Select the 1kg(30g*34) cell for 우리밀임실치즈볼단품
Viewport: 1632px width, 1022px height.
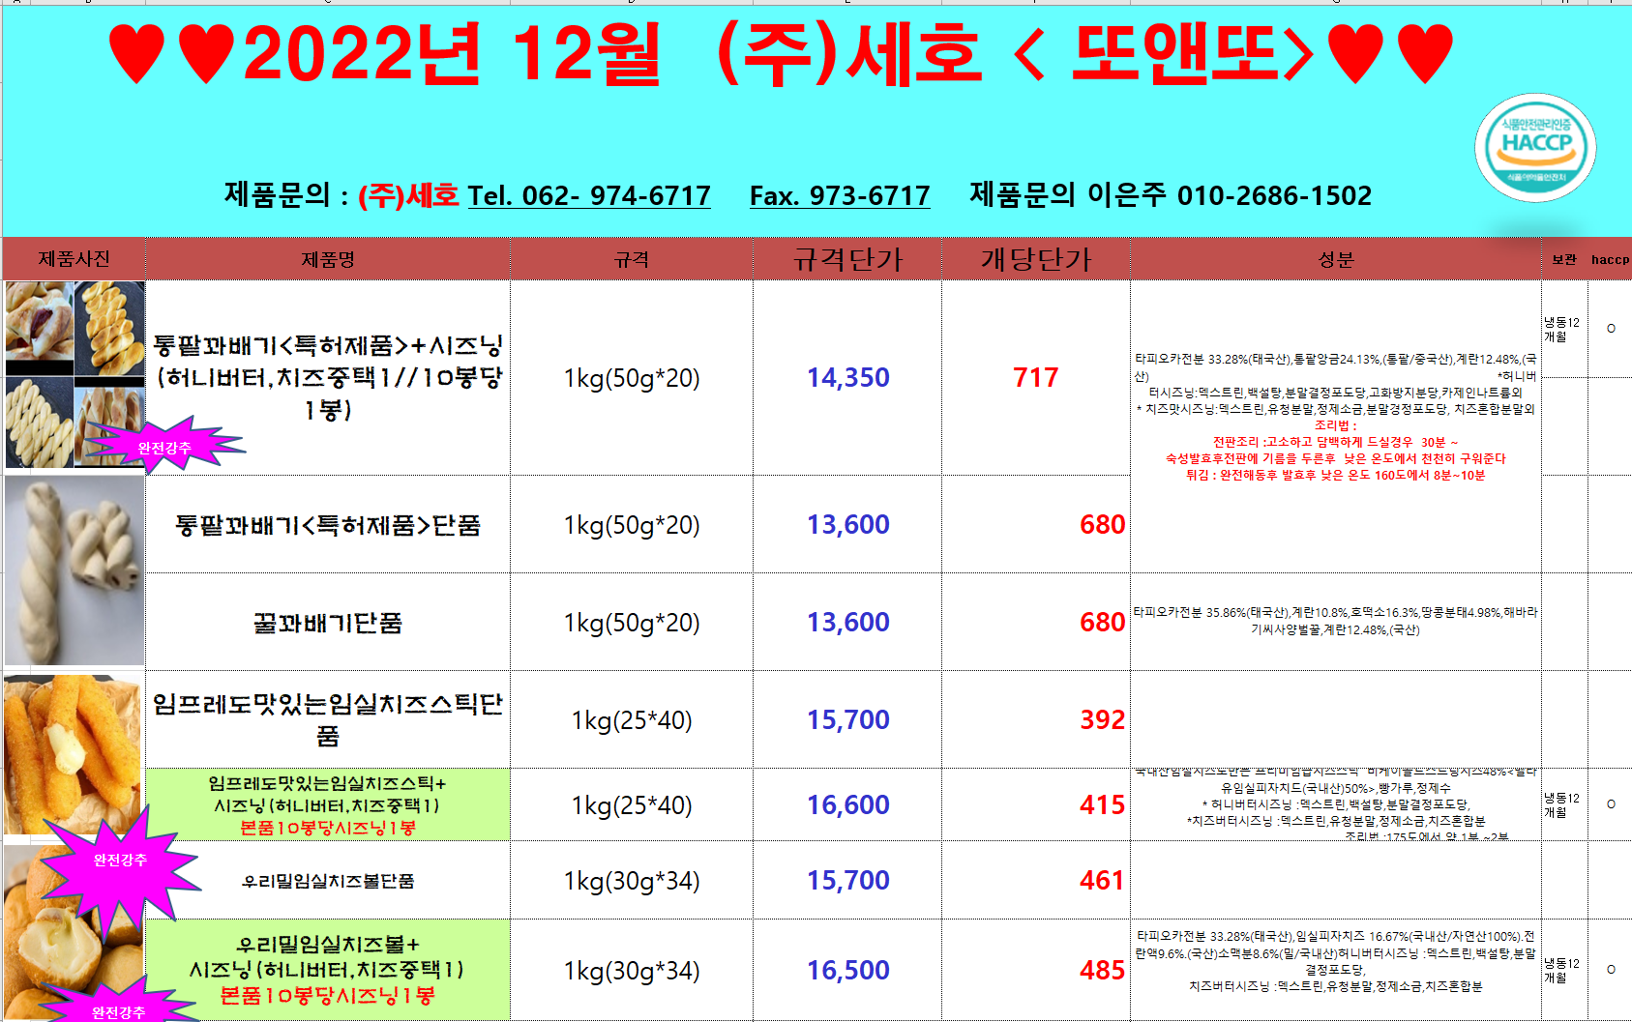[632, 881]
